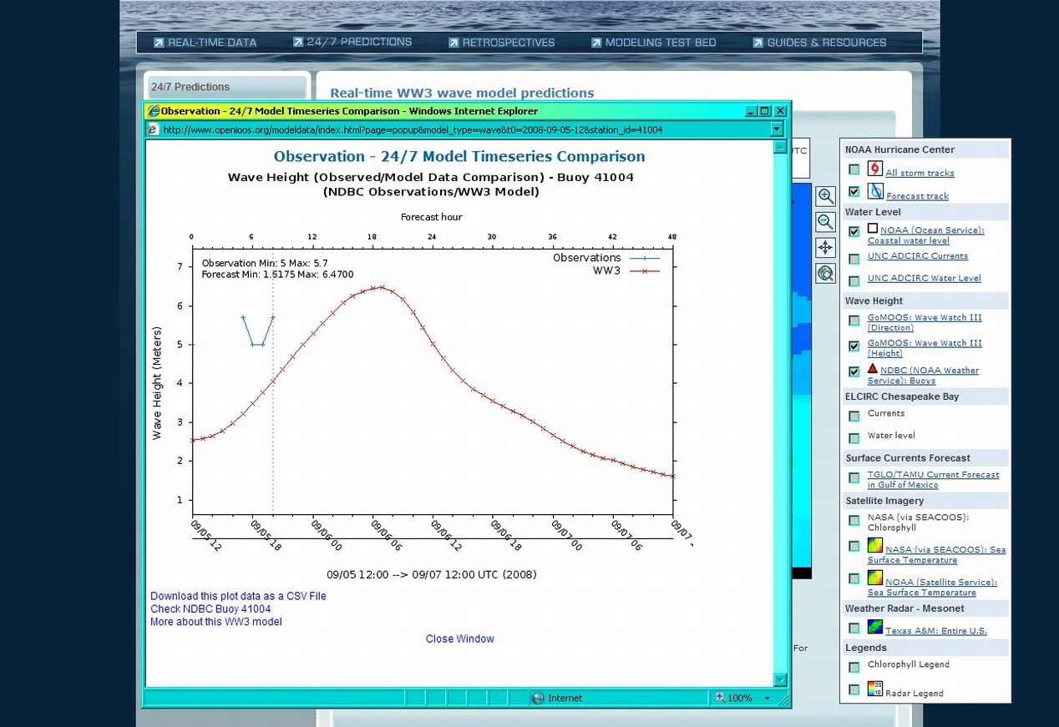Enable NASA Chlorophyll checkbox

pyautogui.click(x=854, y=521)
